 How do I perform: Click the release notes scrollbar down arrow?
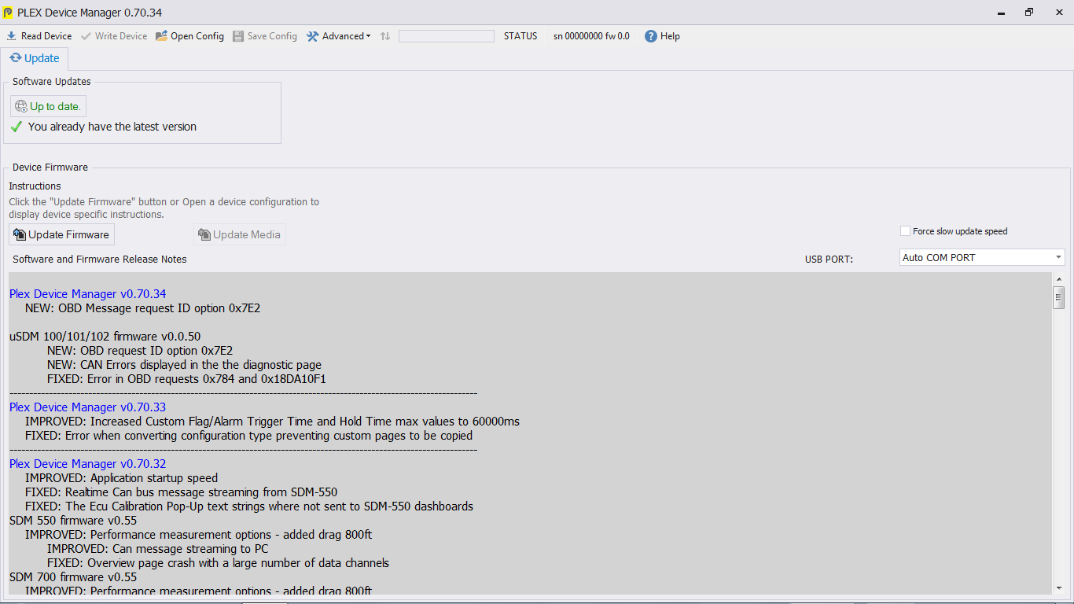tap(1059, 587)
